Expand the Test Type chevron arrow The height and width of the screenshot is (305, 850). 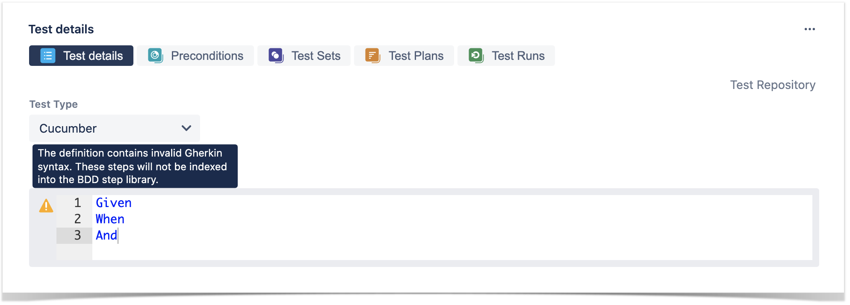click(x=186, y=128)
